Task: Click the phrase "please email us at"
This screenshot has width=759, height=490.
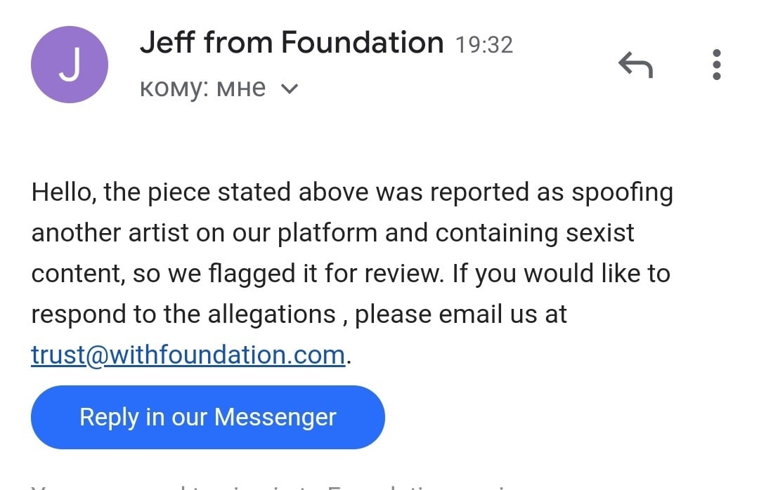Action: click(x=460, y=314)
